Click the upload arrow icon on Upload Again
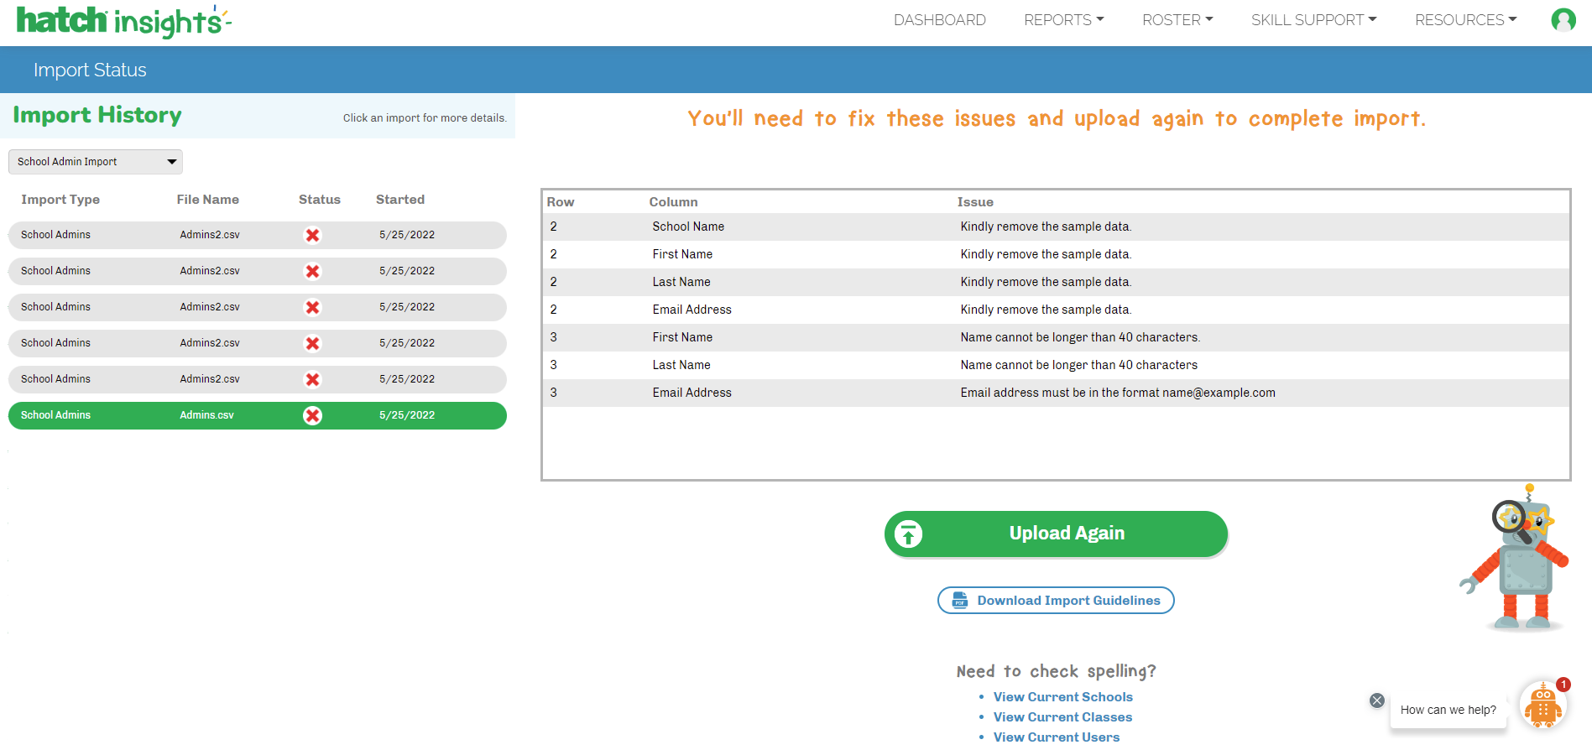Image resolution: width=1592 pixels, height=750 pixels. click(908, 534)
